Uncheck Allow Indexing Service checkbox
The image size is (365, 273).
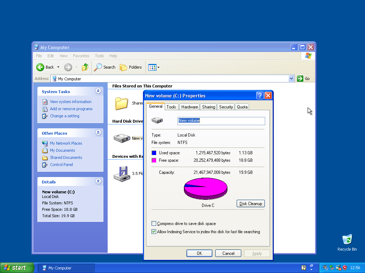(x=154, y=232)
